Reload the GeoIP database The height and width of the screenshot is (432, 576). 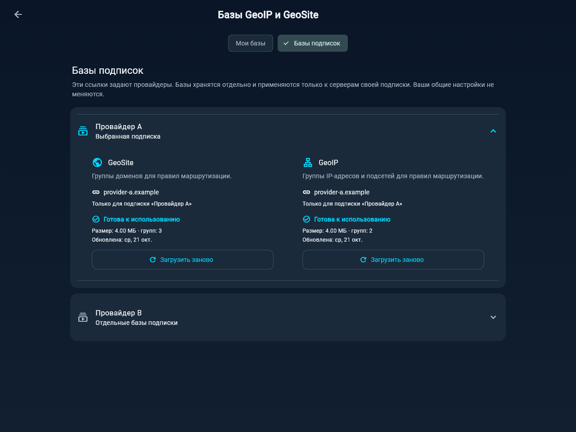click(393, 260)
